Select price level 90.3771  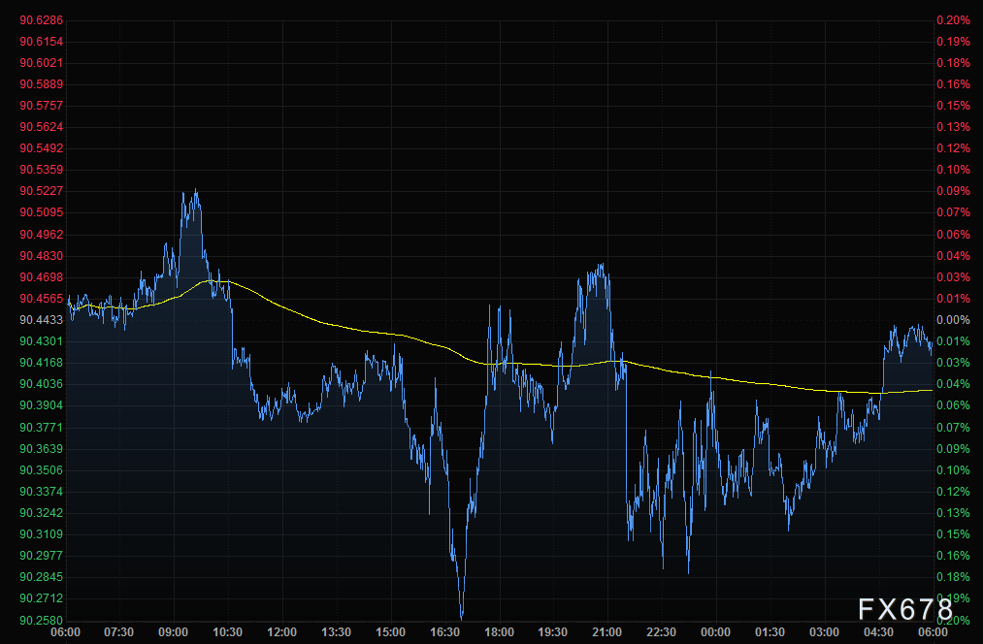click(x=42, y=428)
